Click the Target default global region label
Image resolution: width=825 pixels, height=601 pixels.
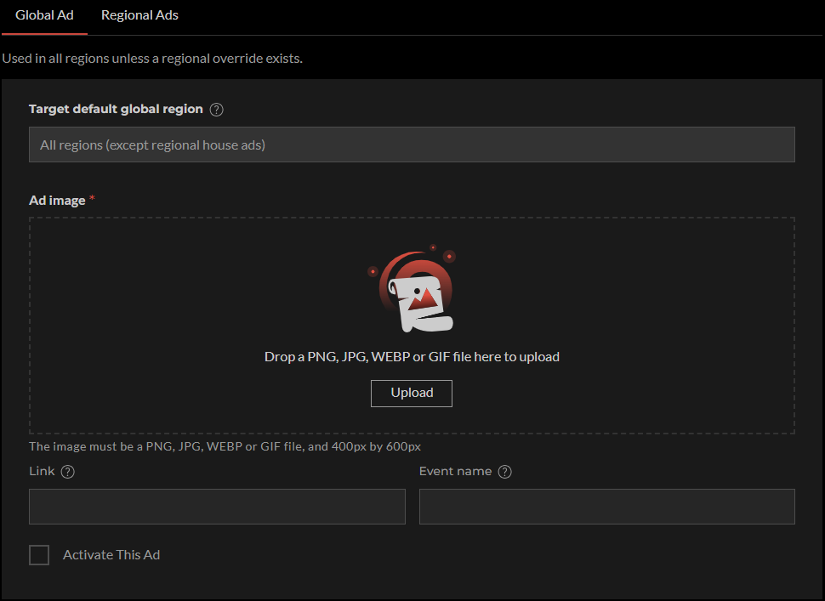[116, 109]
